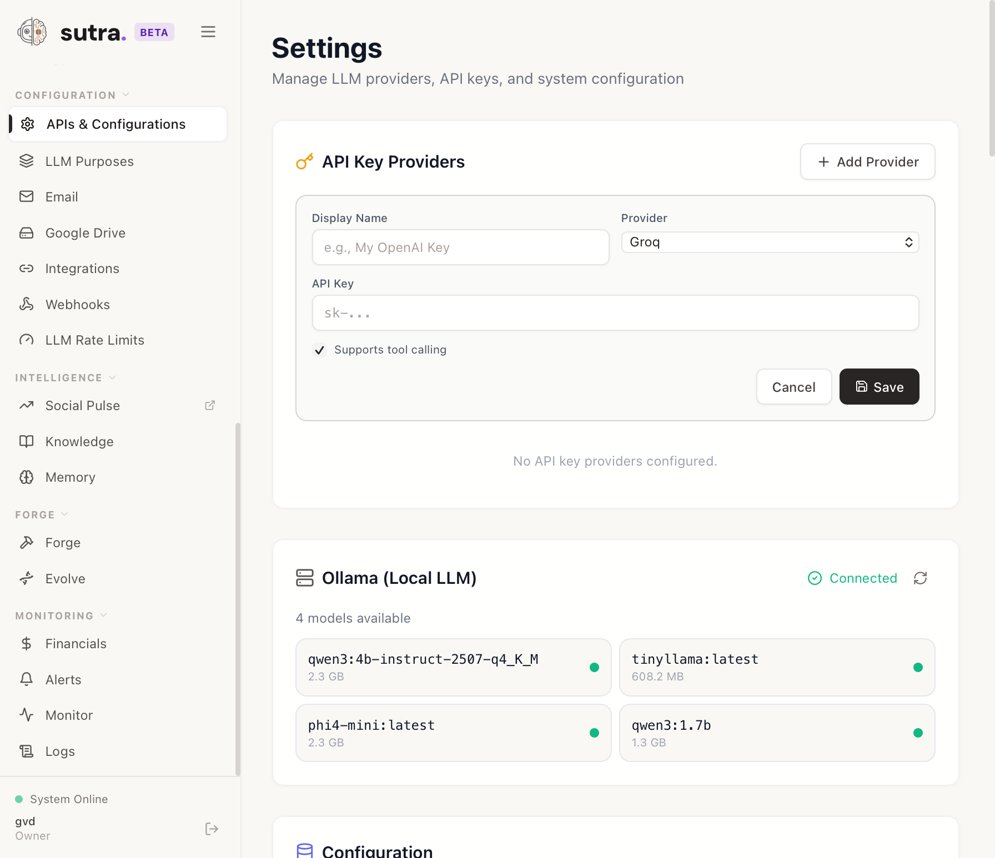Click the sutra brain logo icon
This screenshot has height=858, width=995.
click(32, 32)
